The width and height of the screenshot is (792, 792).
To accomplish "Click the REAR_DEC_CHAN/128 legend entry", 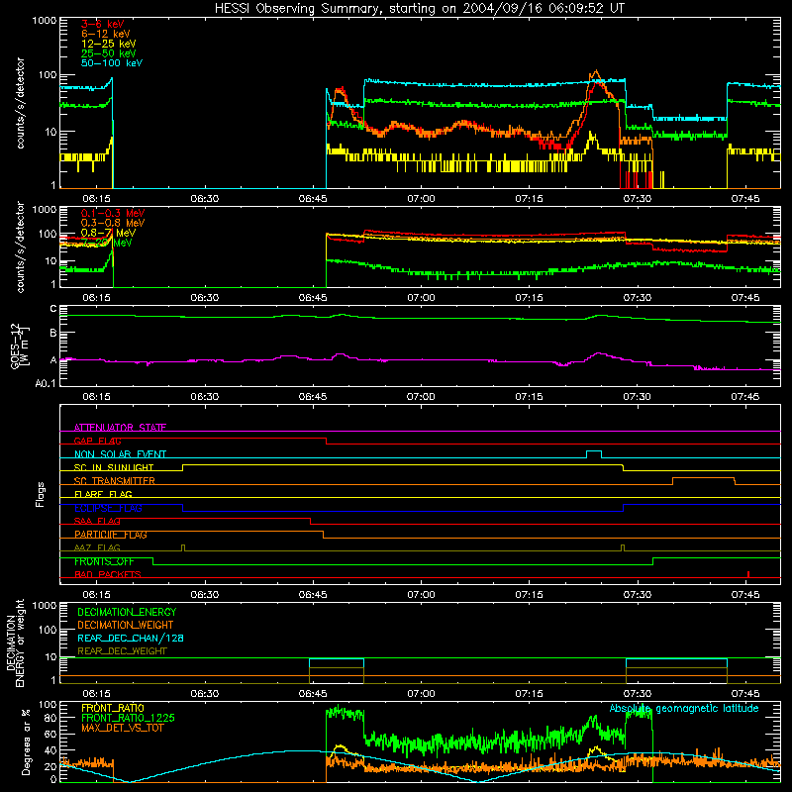I will (131, 639).
